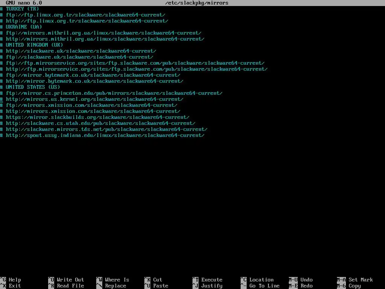385x289 pixels.
Task: Click the ftp://mirrors.xmission.com mirror line
Action: click(x=89, y=105)
